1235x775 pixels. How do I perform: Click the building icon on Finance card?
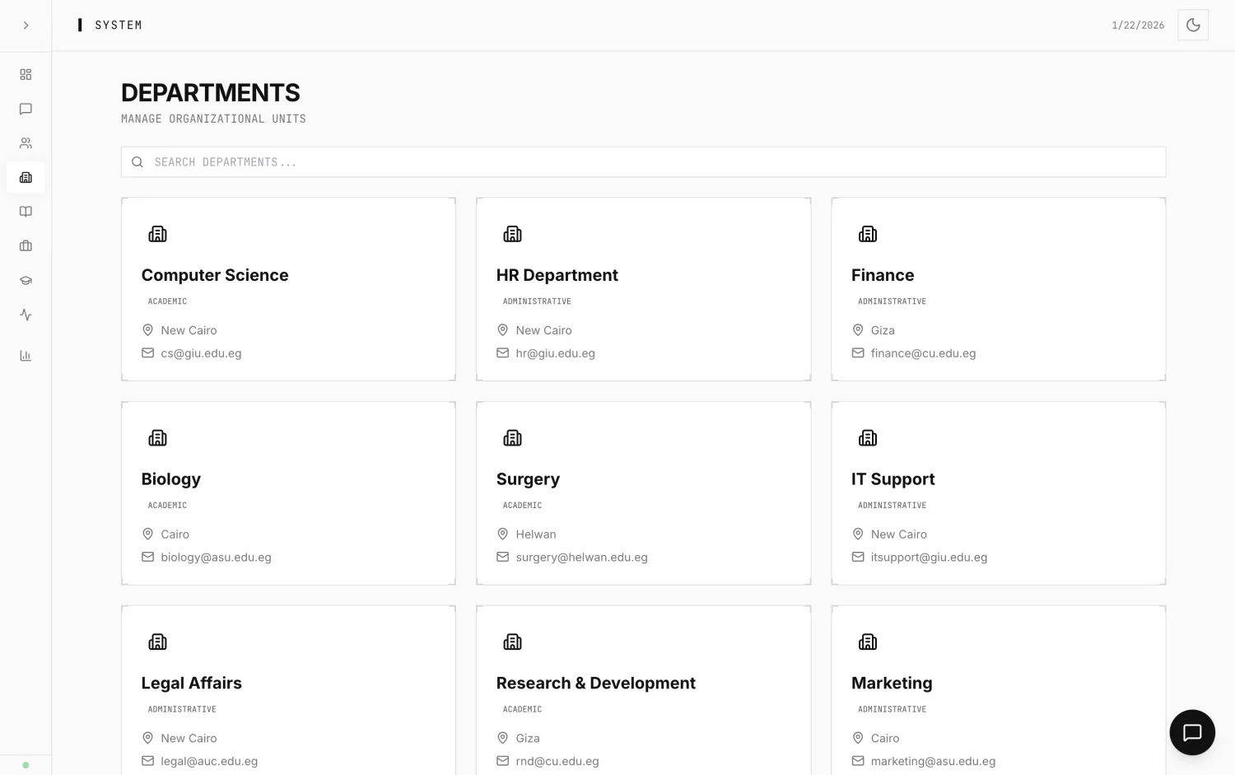click(x=868, y=234)
